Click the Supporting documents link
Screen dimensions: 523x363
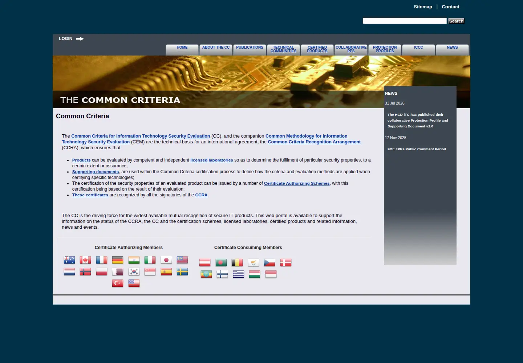click(x=96, y=172)
